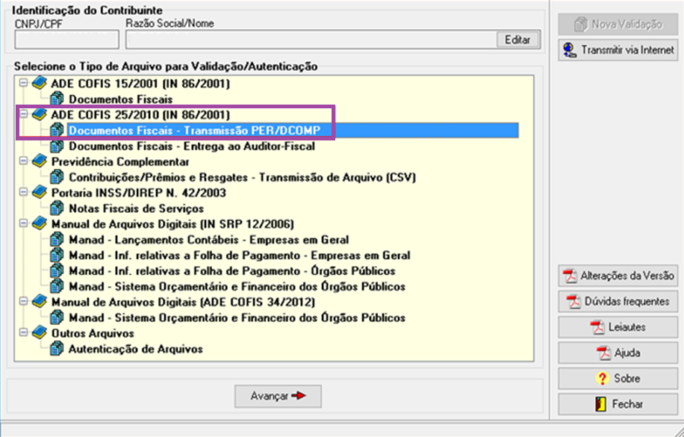The height and width of the screenshot is (437, 684).
Task: Click the Fechar label to close
Action: click(627, 404)
